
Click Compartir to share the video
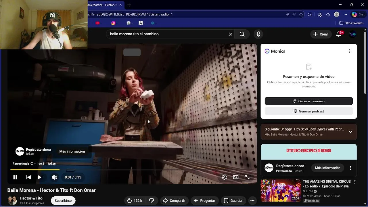pyautogui.click(x=174, y=201)
